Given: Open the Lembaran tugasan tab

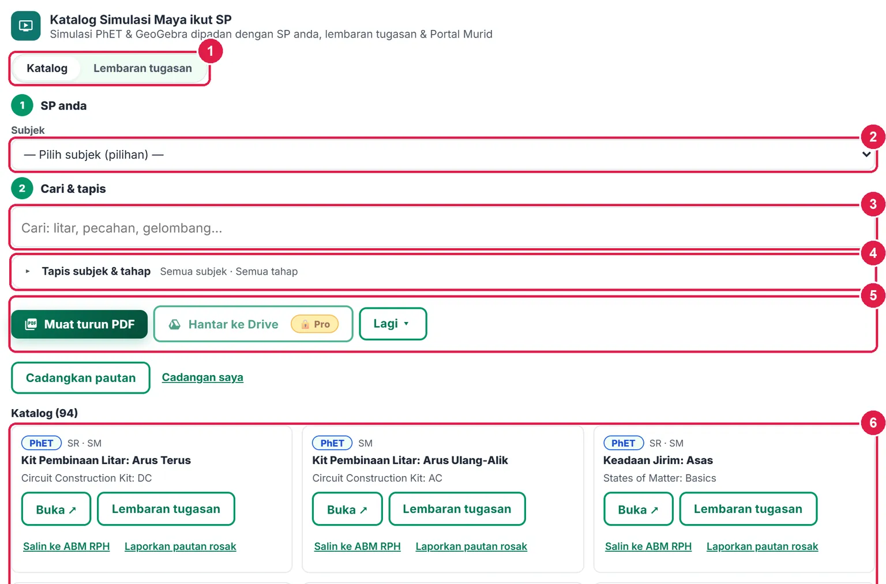Looking at the screenshot, I should (x=142, y=68).
